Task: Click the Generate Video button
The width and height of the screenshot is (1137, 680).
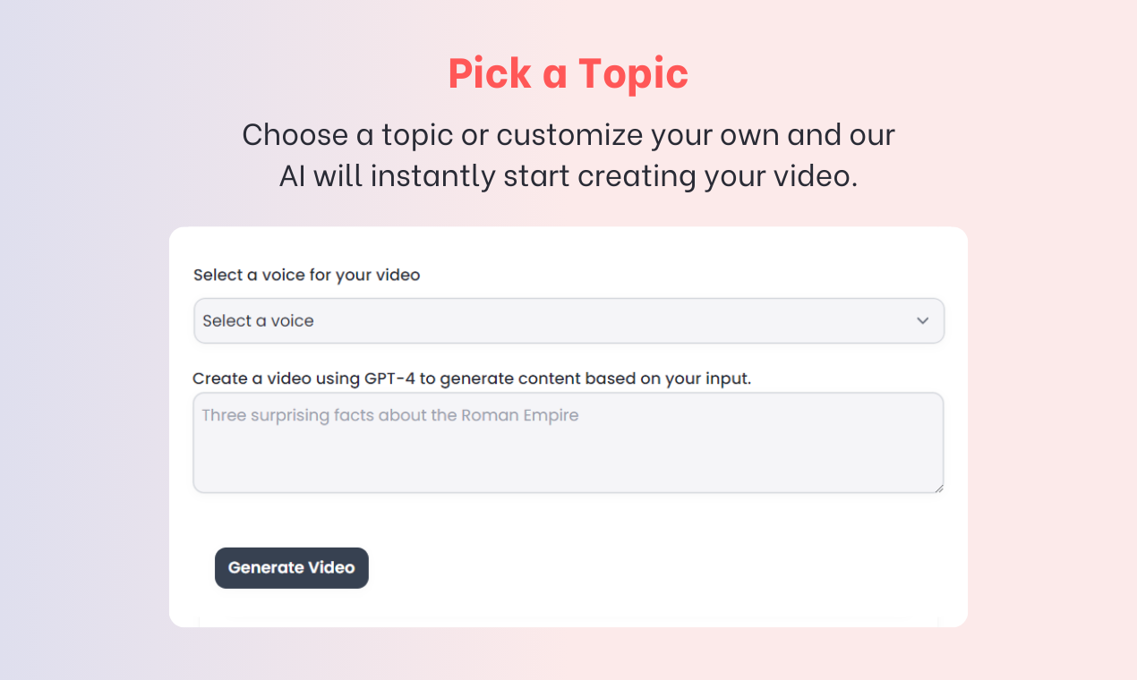Action: click(x=292, y=568)
